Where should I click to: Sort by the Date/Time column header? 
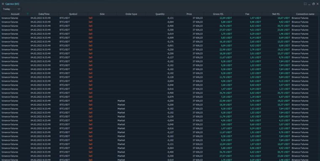click(44, 14)
